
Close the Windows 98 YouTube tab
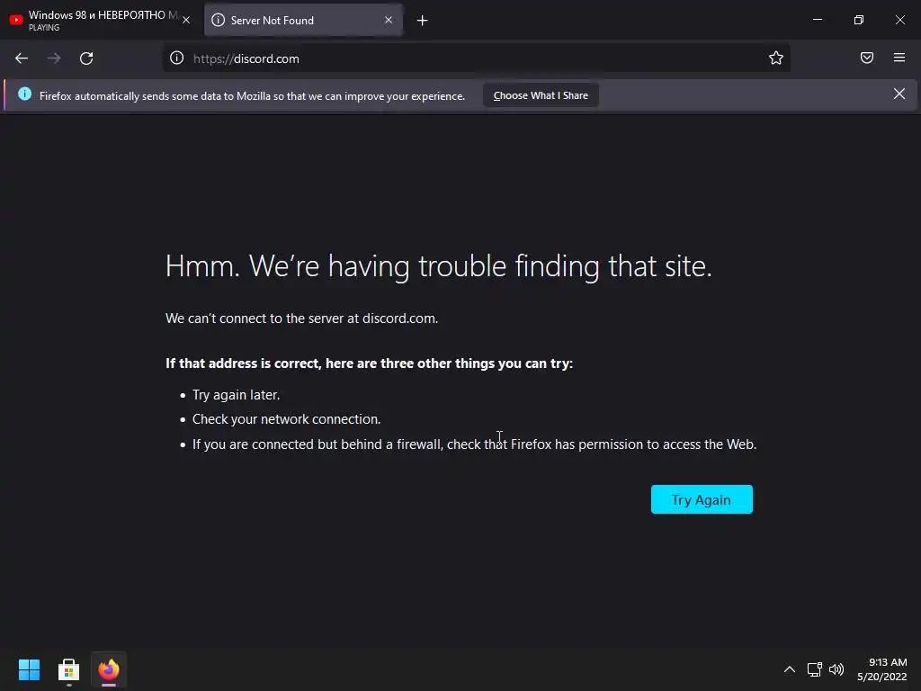(186, 20)
